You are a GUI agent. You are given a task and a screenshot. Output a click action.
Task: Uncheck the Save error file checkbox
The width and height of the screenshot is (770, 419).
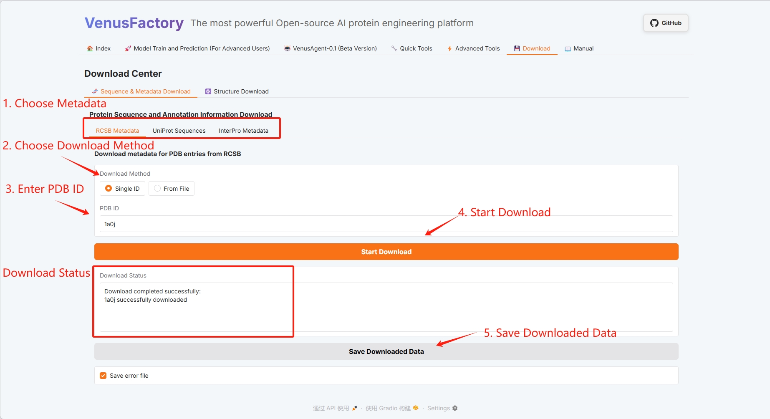[x=103, y=376]
